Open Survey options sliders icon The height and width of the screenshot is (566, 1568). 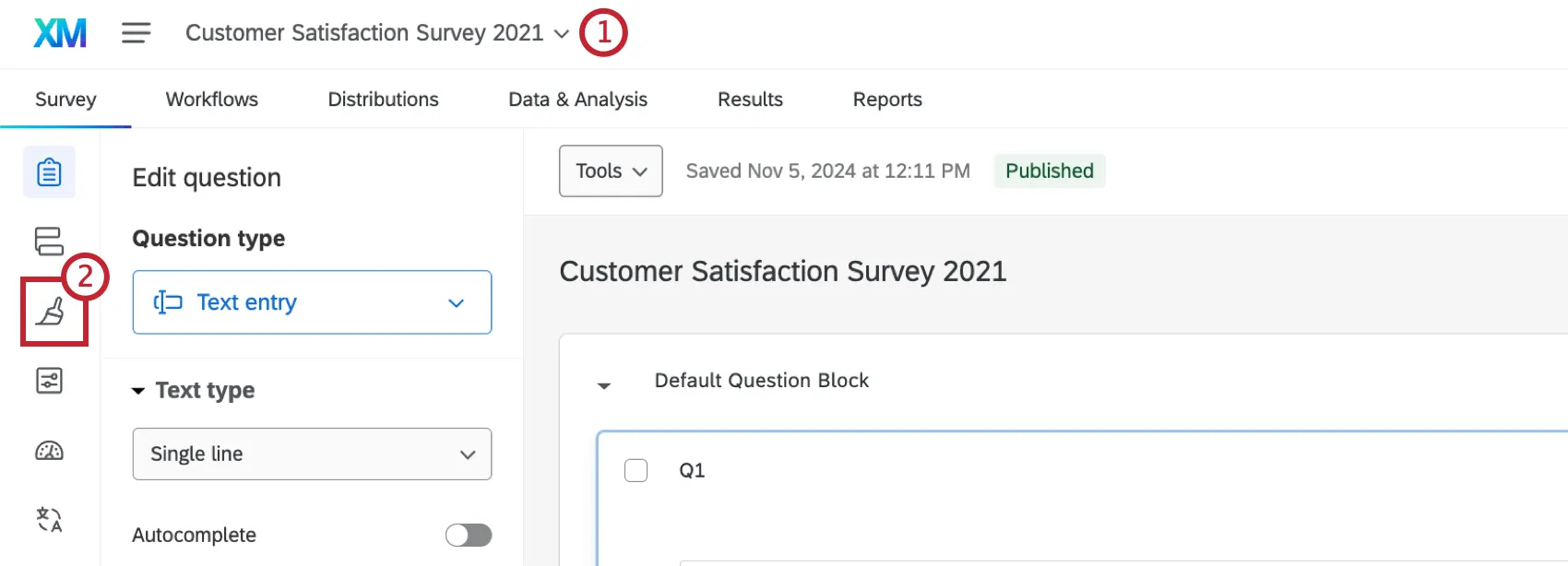click(x=49, y=381)
